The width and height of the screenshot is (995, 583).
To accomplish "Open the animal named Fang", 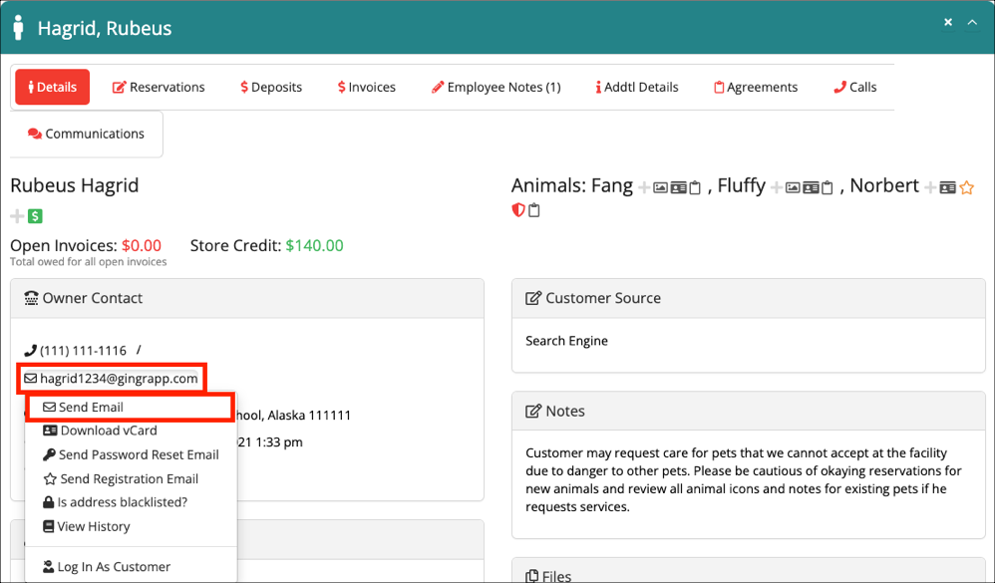I will coord(612,186).
